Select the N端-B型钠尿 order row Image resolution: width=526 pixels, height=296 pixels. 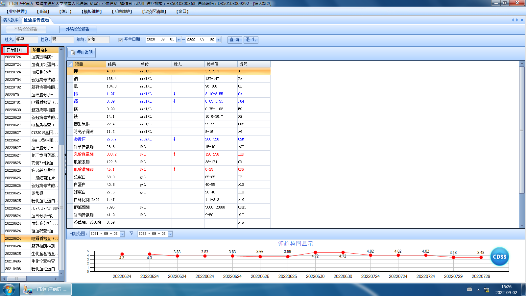click(30, 140)
